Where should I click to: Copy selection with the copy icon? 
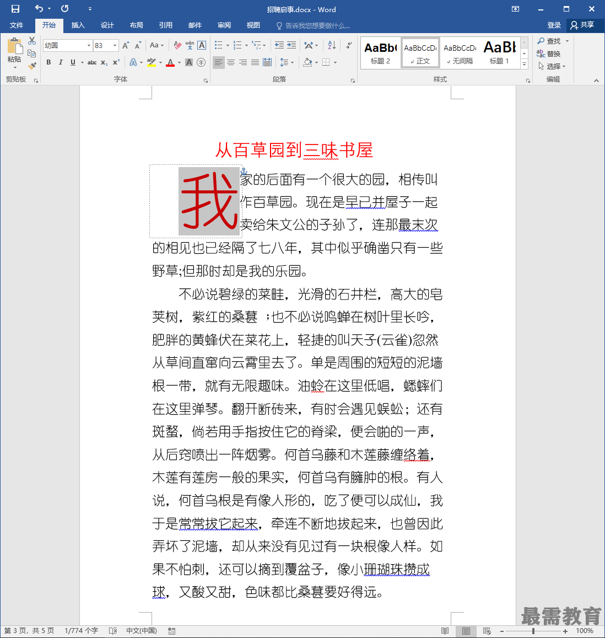point(32,53)
